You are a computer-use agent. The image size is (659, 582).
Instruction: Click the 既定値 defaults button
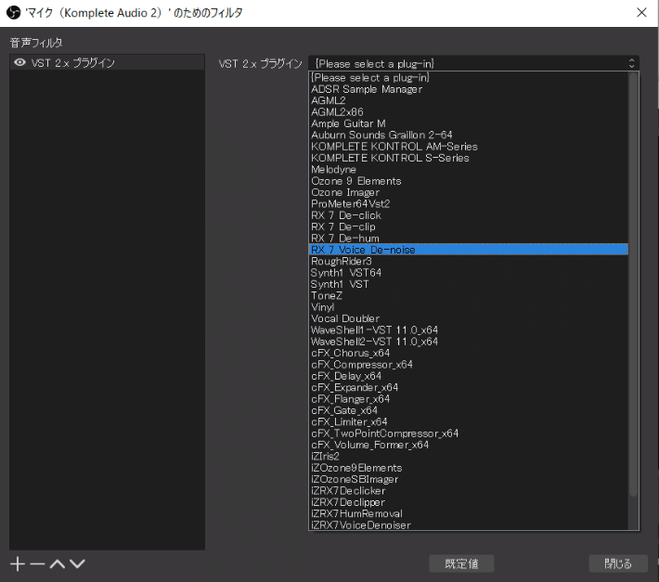pyautogui.click(x=461, y=563)
